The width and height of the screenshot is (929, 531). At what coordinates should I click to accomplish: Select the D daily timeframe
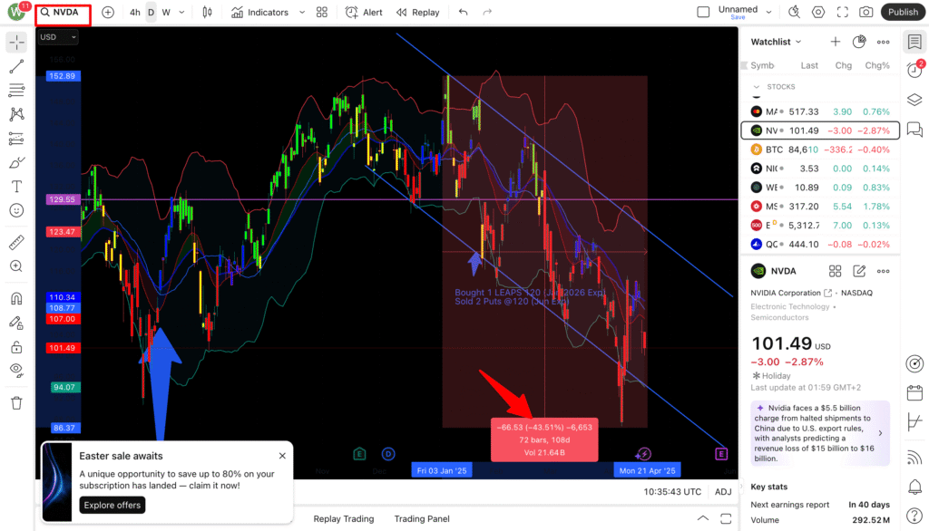pyautogui.click(x=152, y=13)
